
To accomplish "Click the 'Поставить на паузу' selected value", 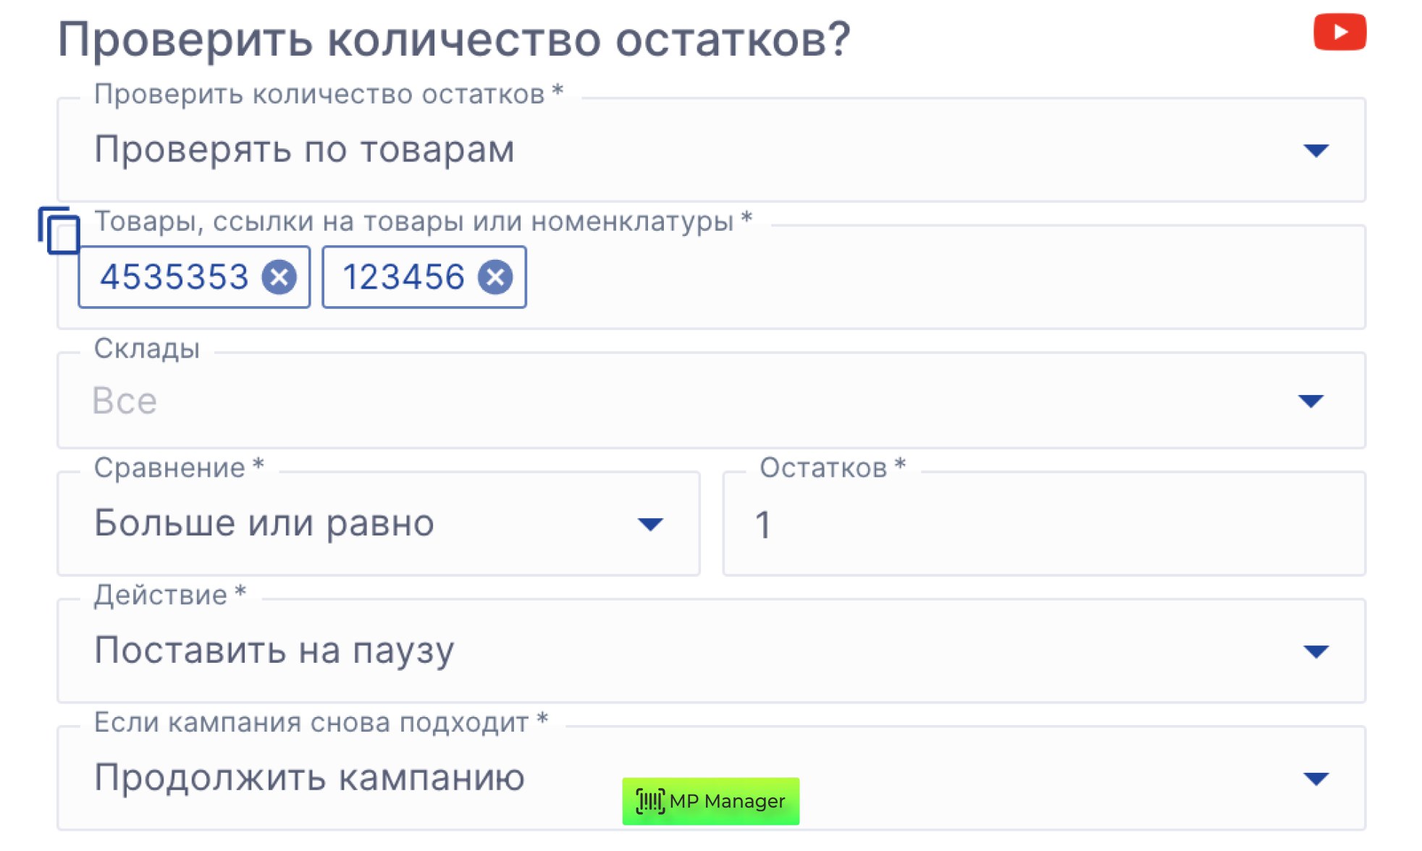I will (274, 651).
